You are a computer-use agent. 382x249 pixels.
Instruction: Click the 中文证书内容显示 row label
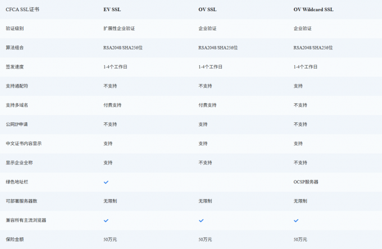coord(24,144)
